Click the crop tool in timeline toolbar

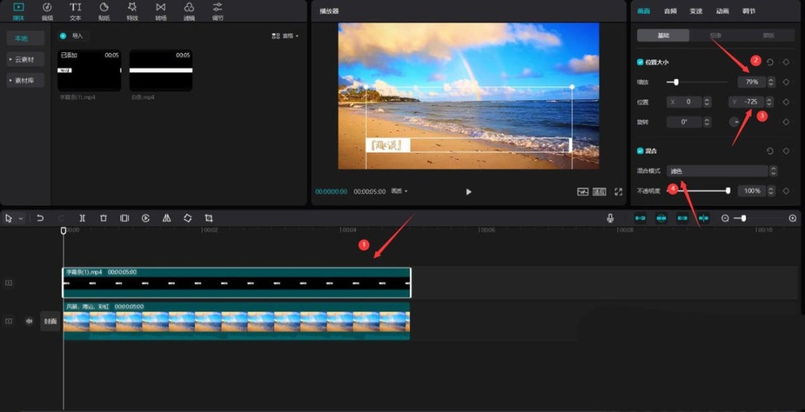(x=209, y=218)
